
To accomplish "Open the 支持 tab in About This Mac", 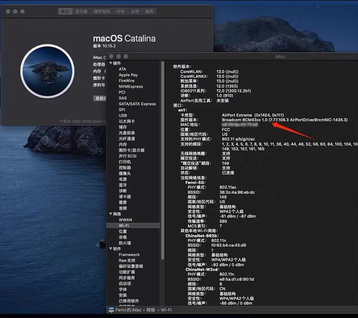I will 135,11.
